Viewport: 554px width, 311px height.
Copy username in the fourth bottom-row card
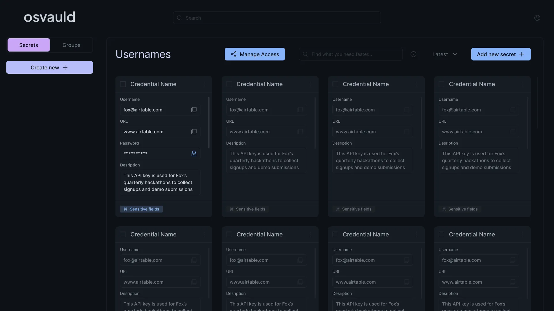(512, 260)
